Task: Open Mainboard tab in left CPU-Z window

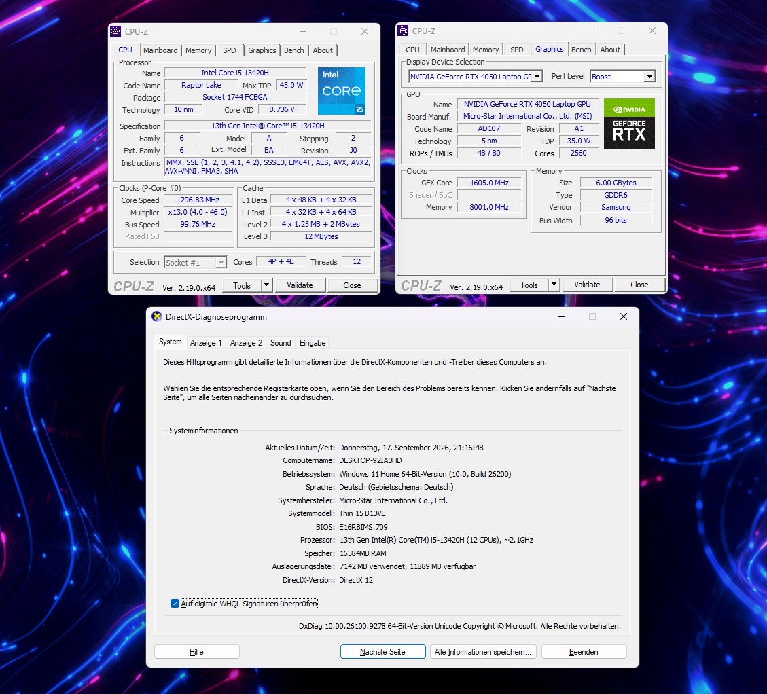Action: coord(160,50)
